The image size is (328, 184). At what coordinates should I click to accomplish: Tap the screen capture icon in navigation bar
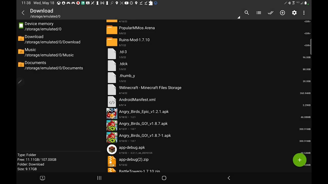[x=43, y=178]
